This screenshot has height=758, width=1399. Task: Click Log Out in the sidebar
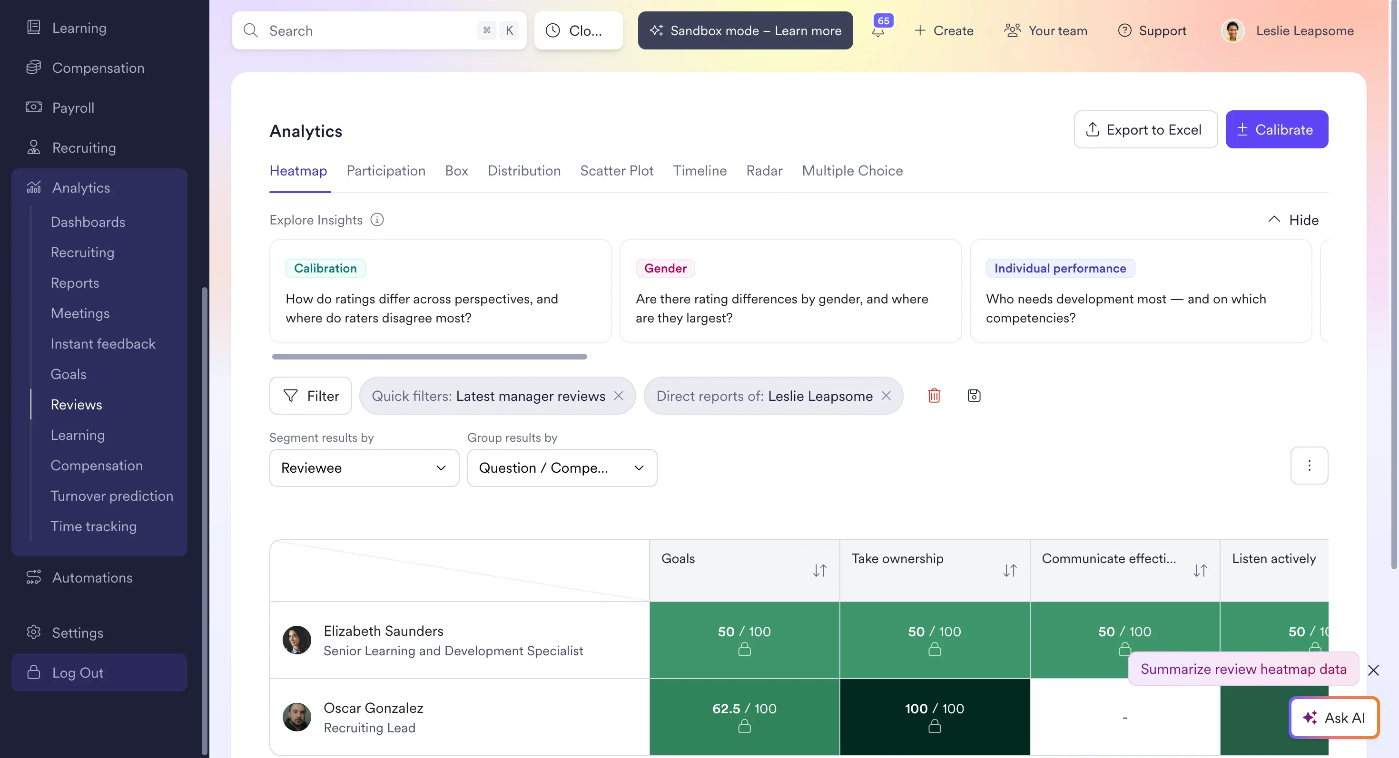pos(99,672)
